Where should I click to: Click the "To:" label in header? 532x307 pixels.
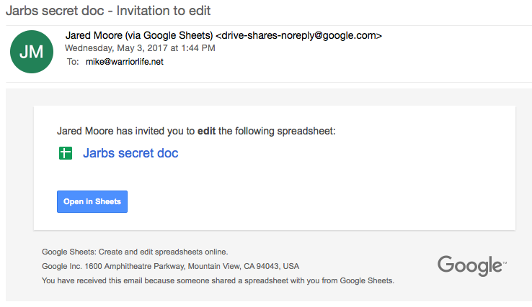[72, 62]
